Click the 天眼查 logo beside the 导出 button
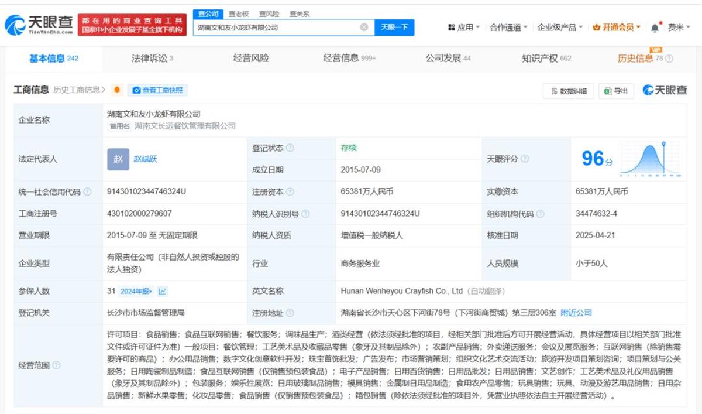Screen dimensions: 702x414 pyautogui.click(x=665, y=90)
